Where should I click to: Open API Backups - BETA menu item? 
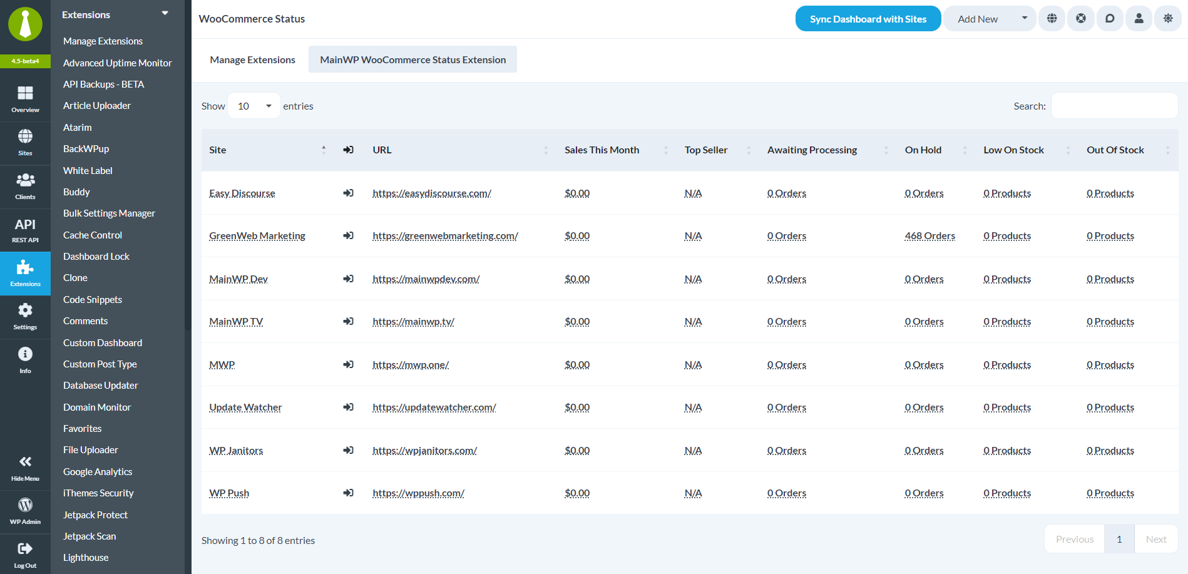tap(103, 84)
